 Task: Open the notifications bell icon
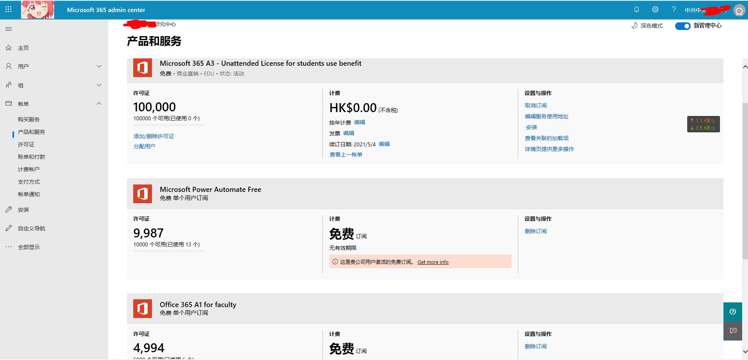pyautogui.click(x=637, y=9)
